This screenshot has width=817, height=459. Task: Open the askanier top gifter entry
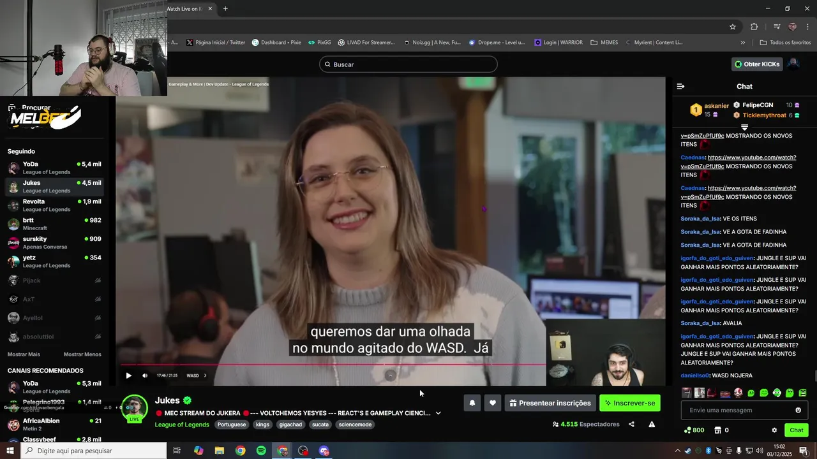coord(709,110)
